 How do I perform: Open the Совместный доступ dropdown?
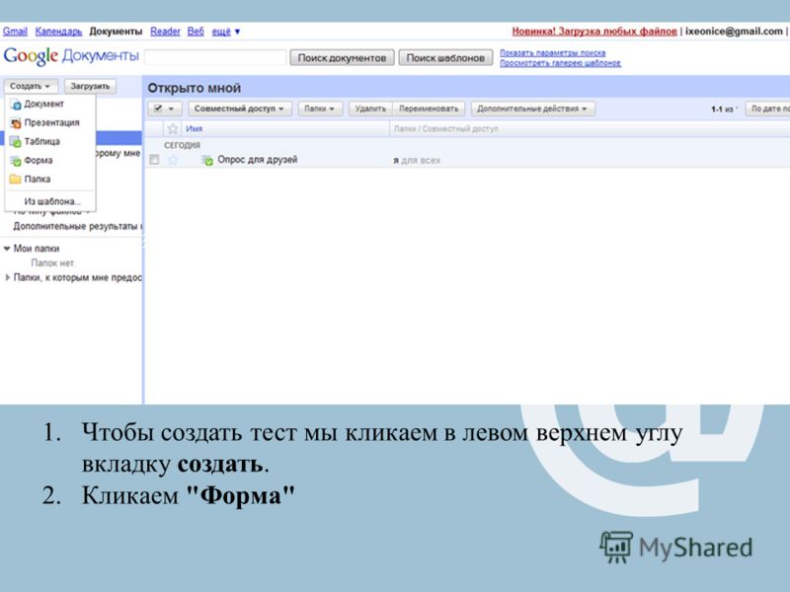tap(239, 109)
